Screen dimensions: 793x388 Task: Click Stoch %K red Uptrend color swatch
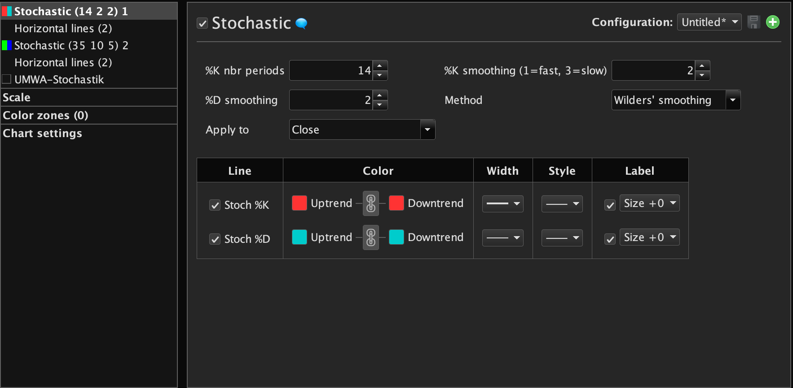pos(300,203)
